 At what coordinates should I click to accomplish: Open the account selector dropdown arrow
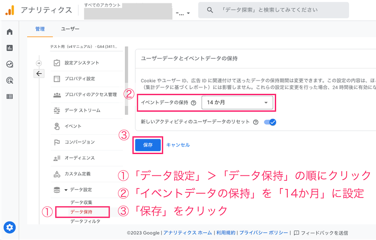pyautogui.click(x=188, y=13)
